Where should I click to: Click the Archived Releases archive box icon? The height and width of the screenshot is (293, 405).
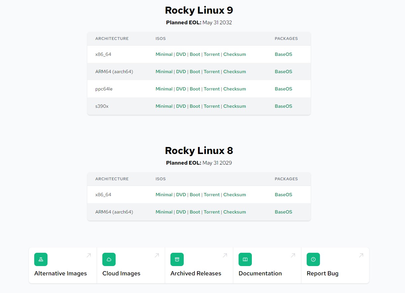(177, 259)
